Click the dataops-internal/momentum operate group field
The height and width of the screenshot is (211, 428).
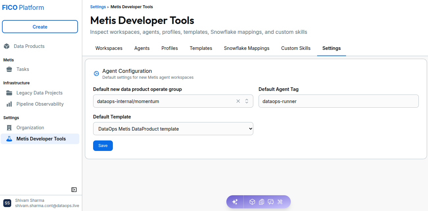pyautogui.click(x=173, y=101)
